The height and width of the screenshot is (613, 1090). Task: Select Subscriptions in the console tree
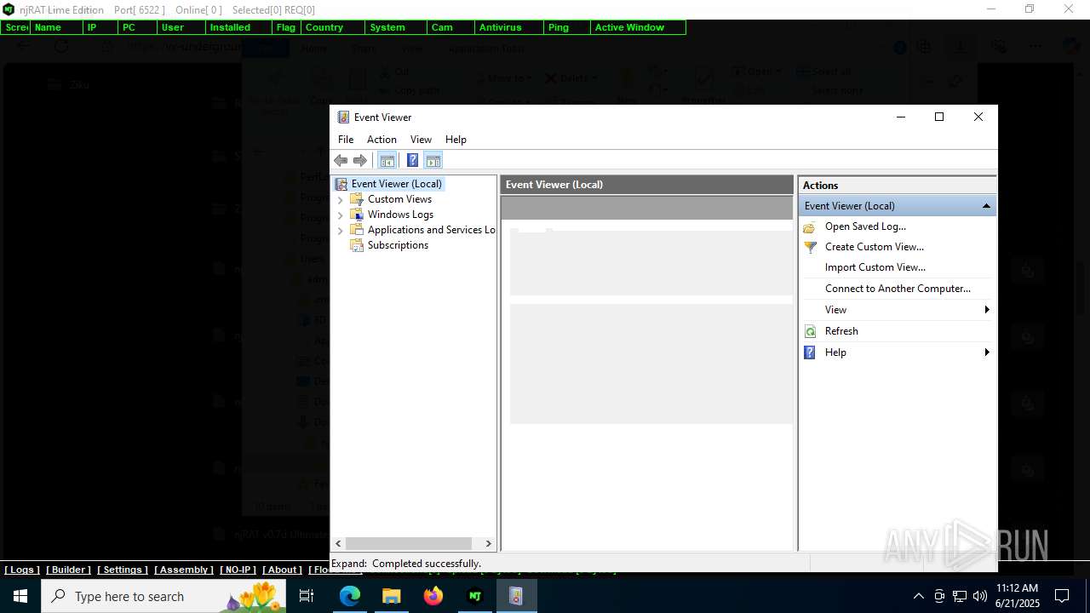click(x=398, y=245)
